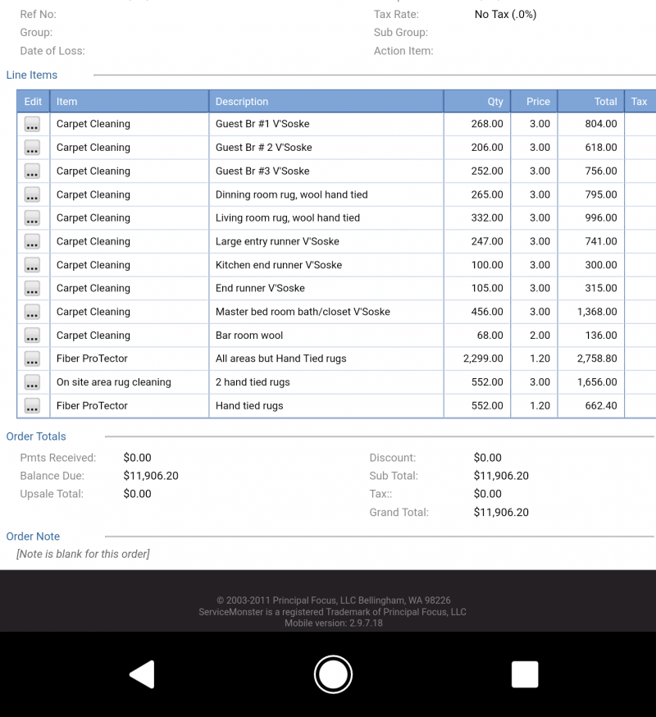Edit the Kitchen end runner line item
The width and height of the screenshot is (656, 717).
[x=32, y=265]
